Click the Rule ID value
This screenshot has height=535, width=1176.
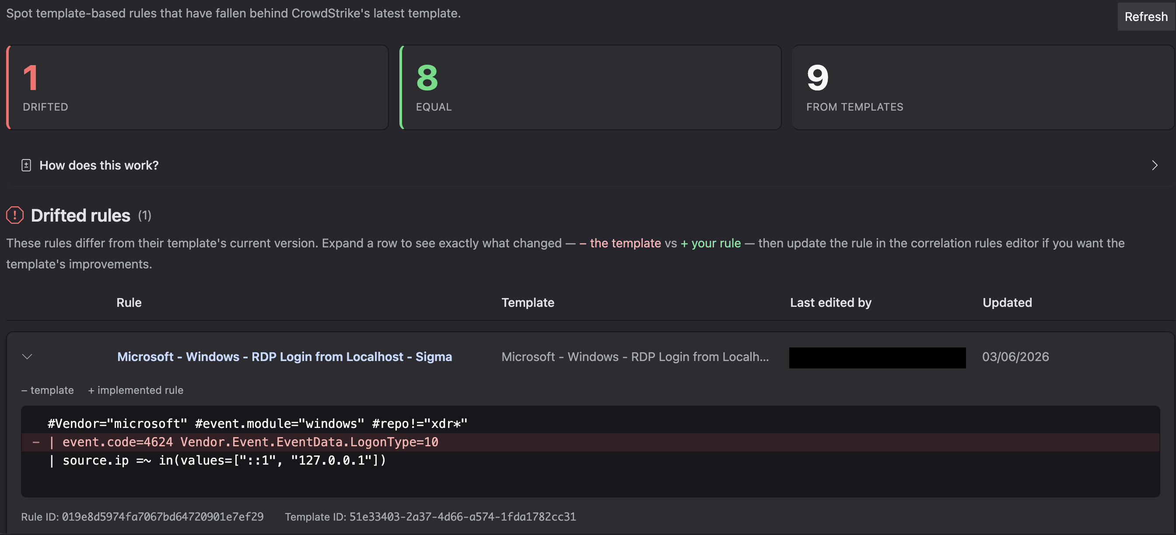click(x=162, y=517)
